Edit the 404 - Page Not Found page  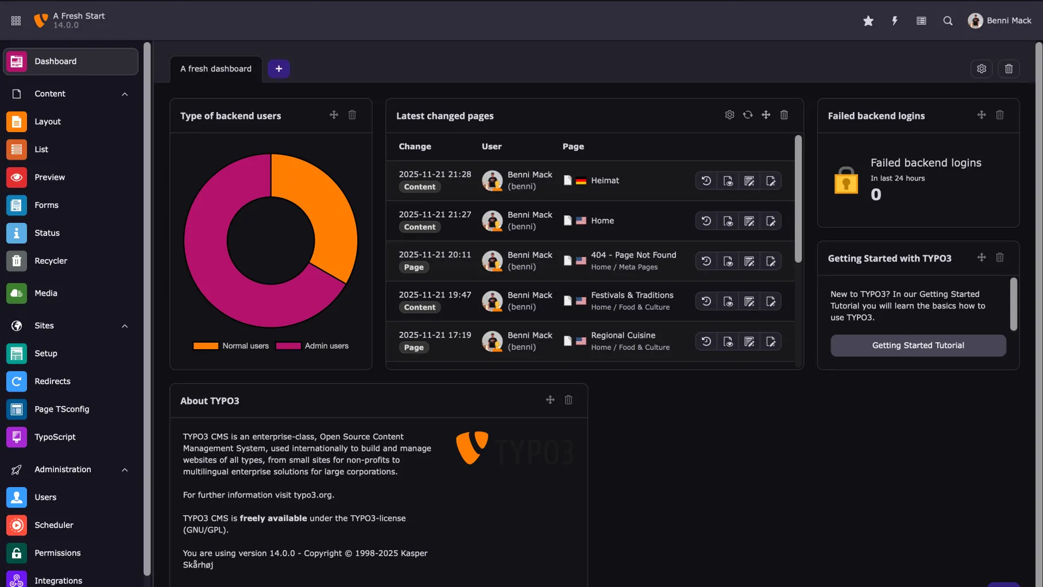point(771,261)
